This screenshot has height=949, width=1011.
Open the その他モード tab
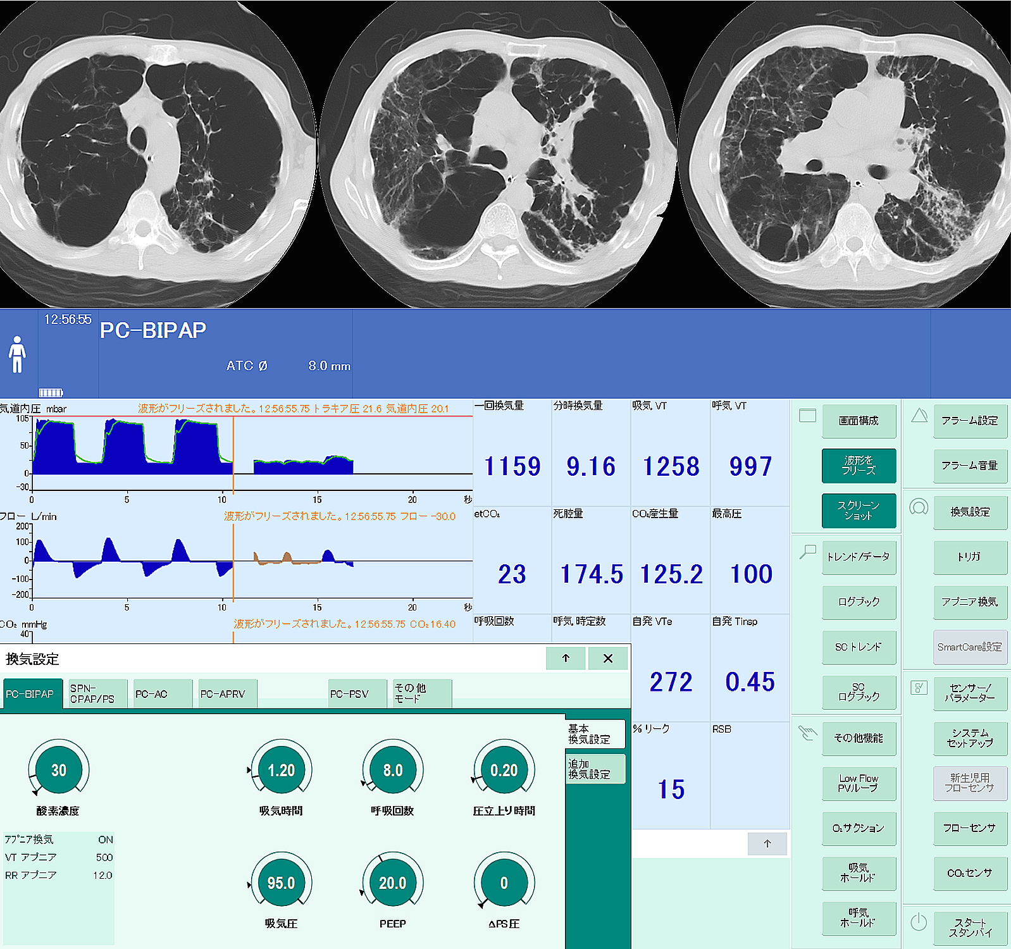(x=422, y=693)
